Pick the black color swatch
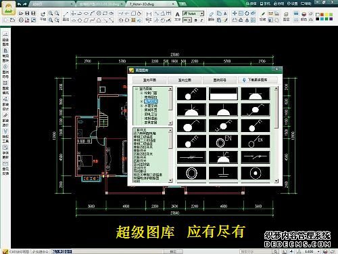 [x=318, y=19]
